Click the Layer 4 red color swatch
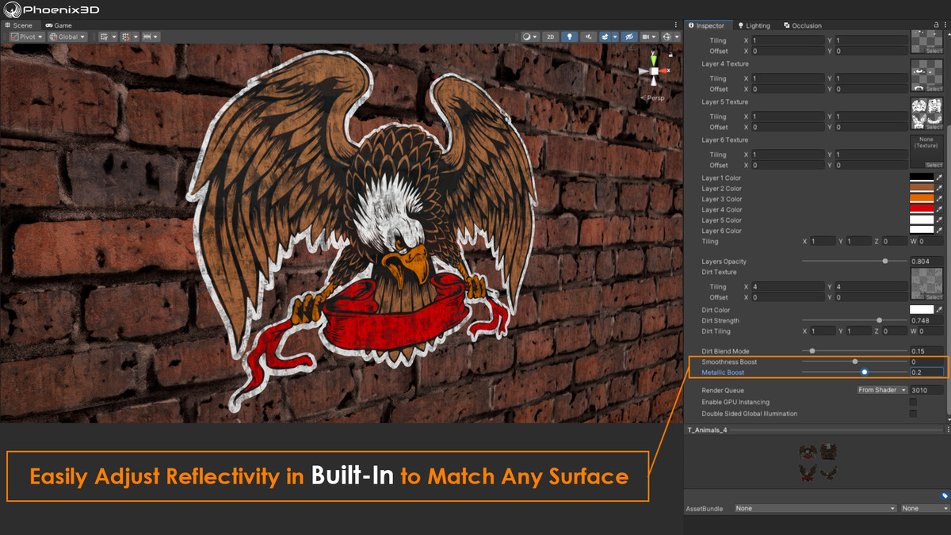 [x=922, y=209]
